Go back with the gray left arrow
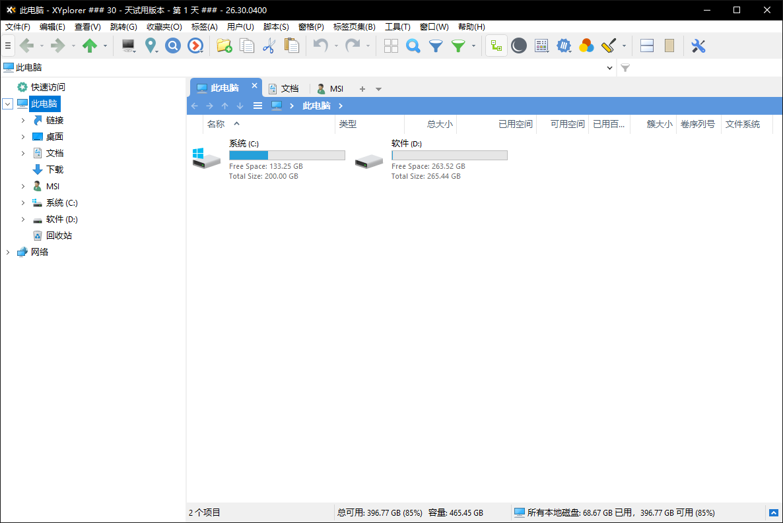The image size is (783, 523). tap(26, 46)
